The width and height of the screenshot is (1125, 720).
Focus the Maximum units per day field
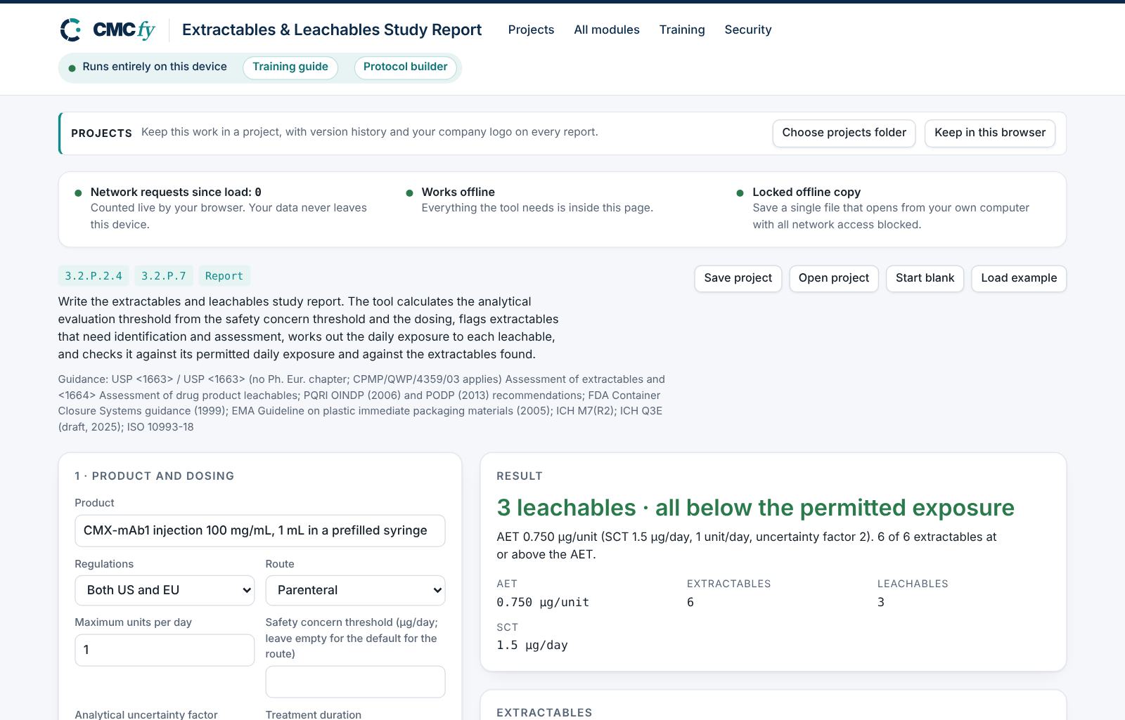pos(165,650)
